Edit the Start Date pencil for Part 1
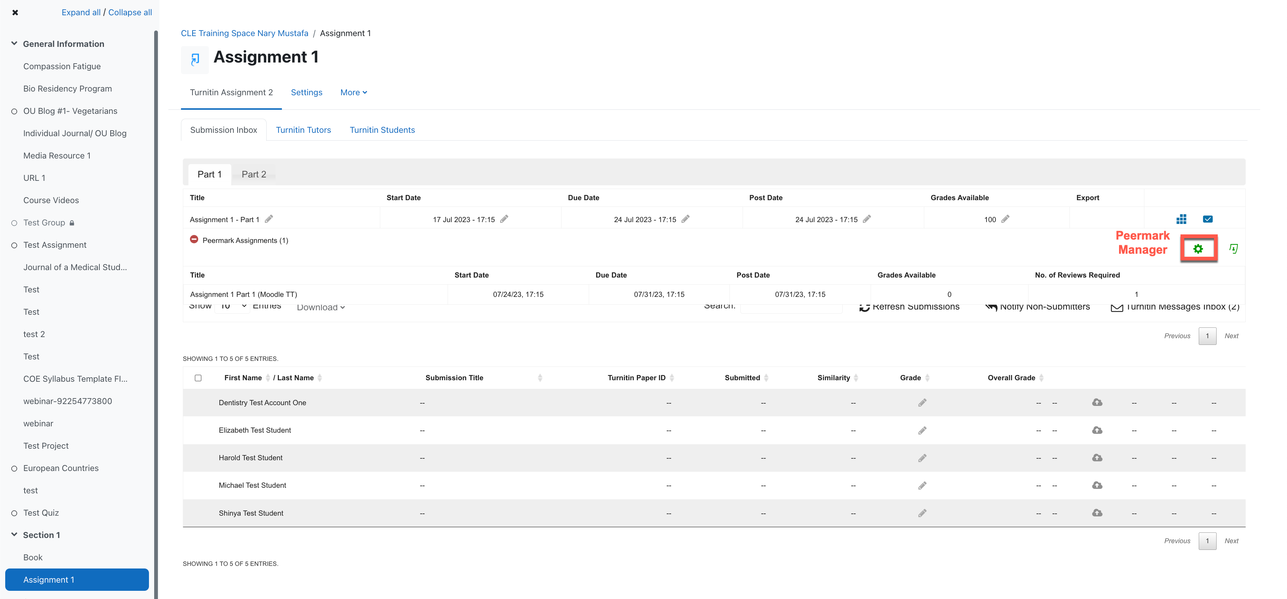 tap(504, 219)
